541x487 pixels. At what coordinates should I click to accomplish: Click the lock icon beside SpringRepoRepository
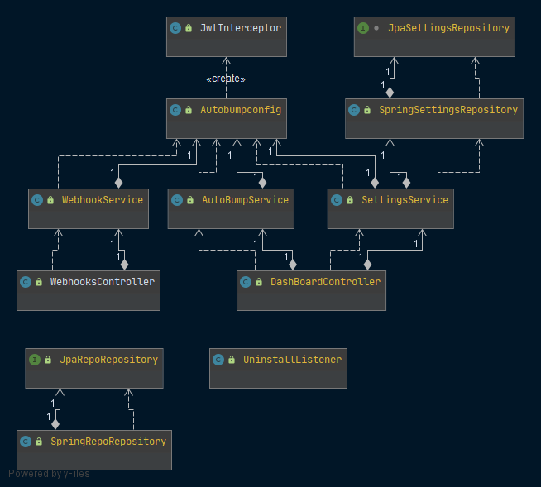[x=39, y=442]
